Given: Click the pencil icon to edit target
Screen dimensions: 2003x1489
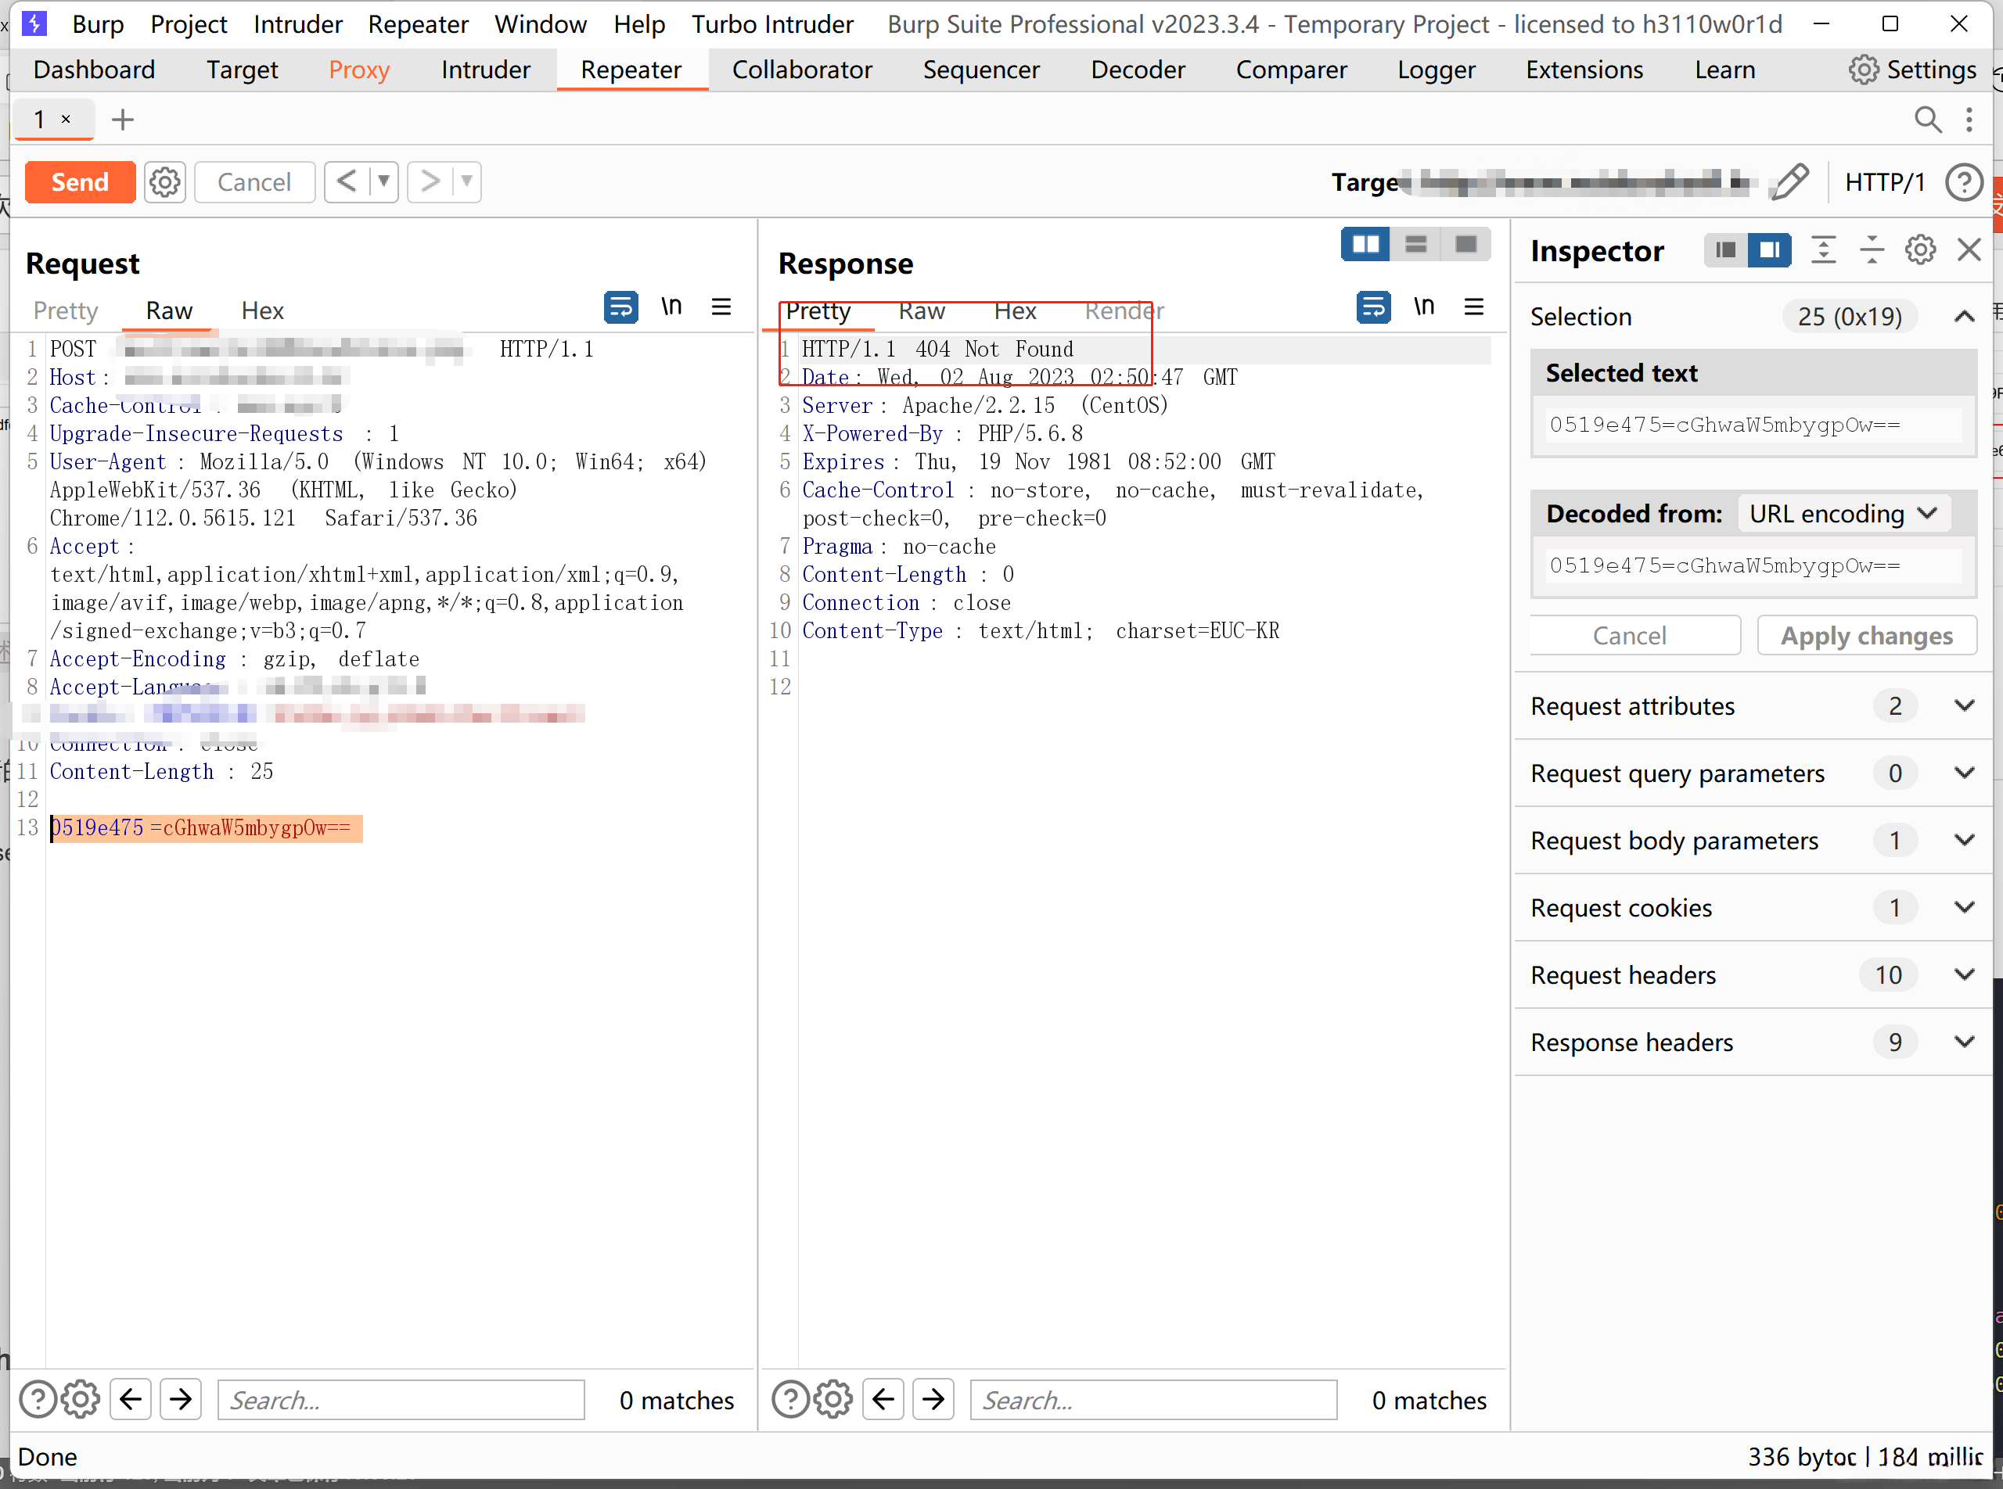Looking at the screenshot, I should coord(1790,181).
